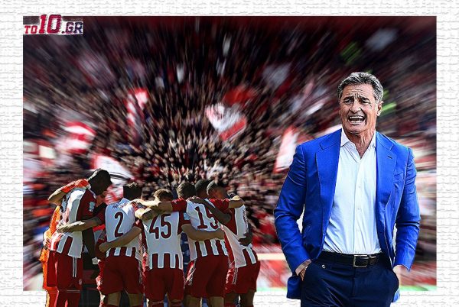The image size is (459, 307).
Task: Click the '.GR' text in the logo
Action: 72,27
